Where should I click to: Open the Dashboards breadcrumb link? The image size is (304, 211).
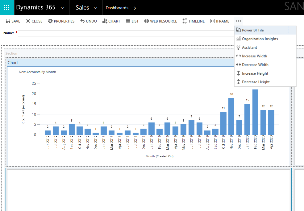pyautogui.click(x=117, y=8)
